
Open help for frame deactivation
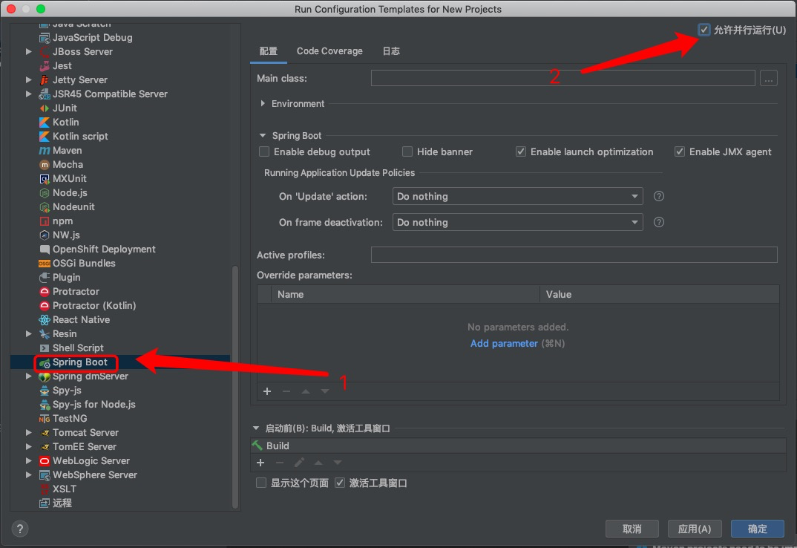click(x=659, y=222)
